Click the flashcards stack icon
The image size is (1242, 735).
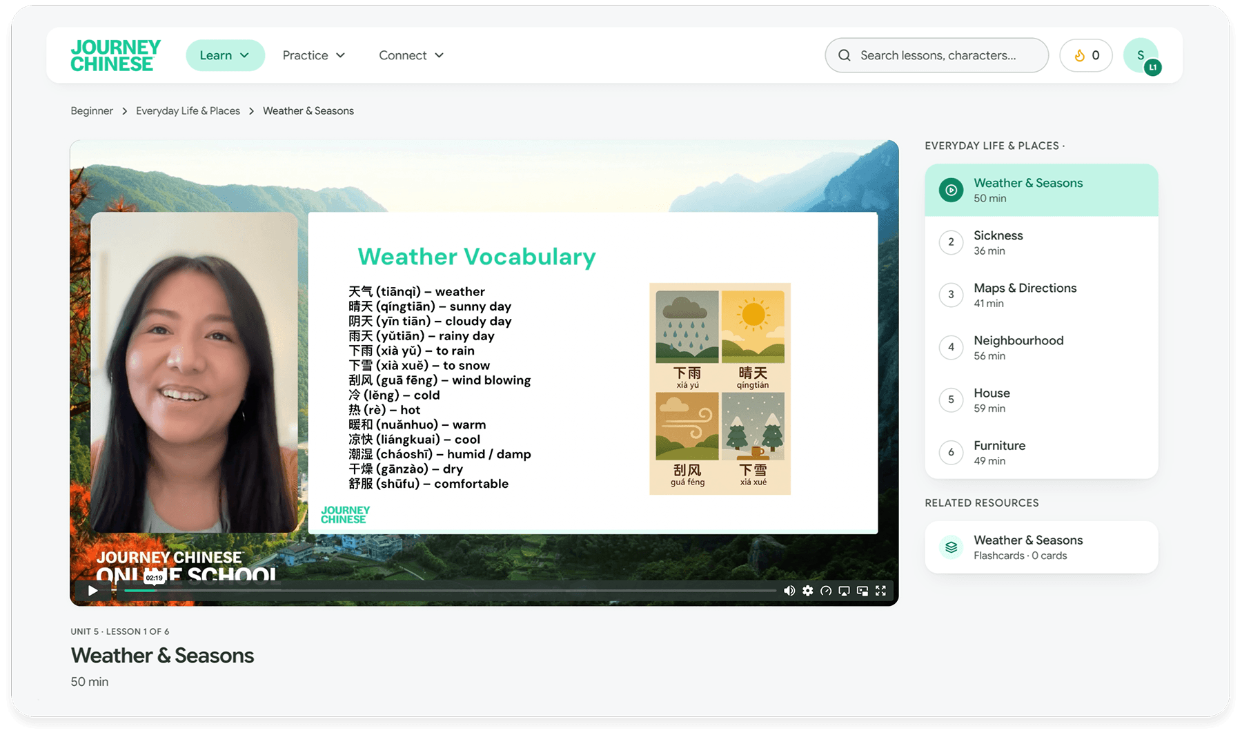coord(951,547)
